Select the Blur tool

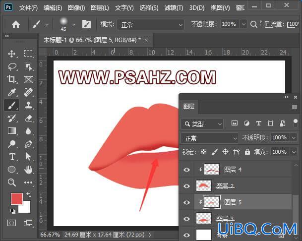(x=28, y=131)
